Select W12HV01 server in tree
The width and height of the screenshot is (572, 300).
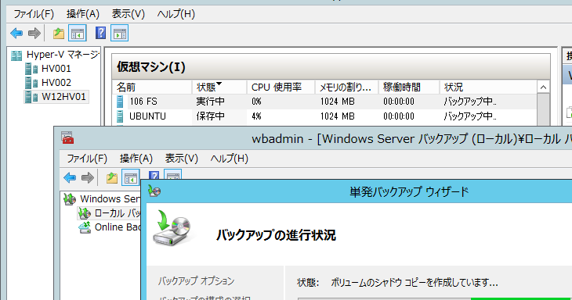point(63,97)
